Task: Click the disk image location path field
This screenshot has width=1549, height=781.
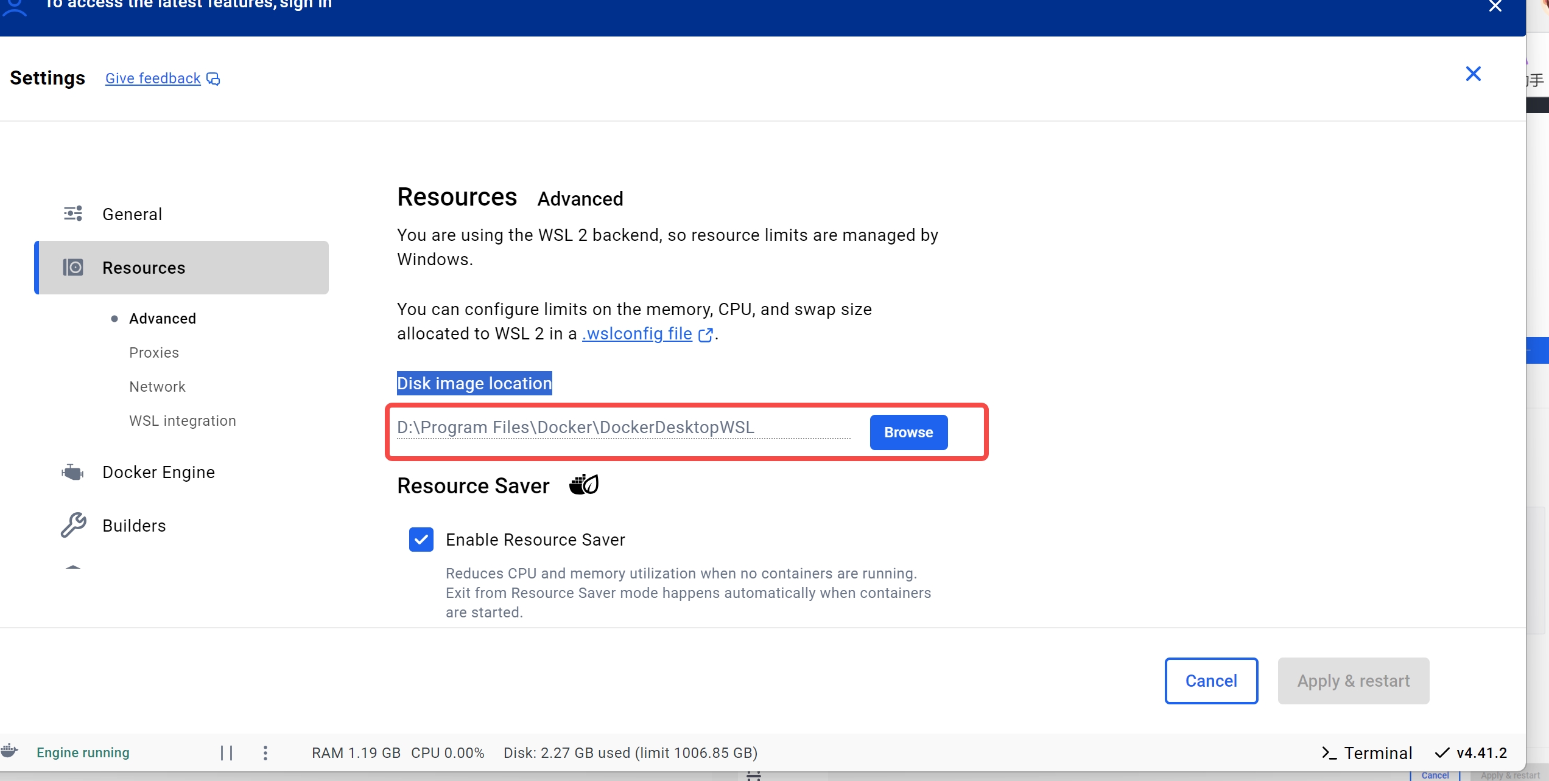Action: pyautogui.click(x=623, y=428)
